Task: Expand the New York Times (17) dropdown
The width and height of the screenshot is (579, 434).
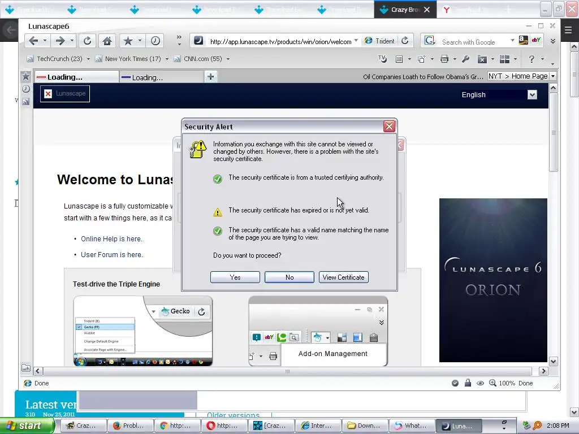Action: (x=167, y=59)
